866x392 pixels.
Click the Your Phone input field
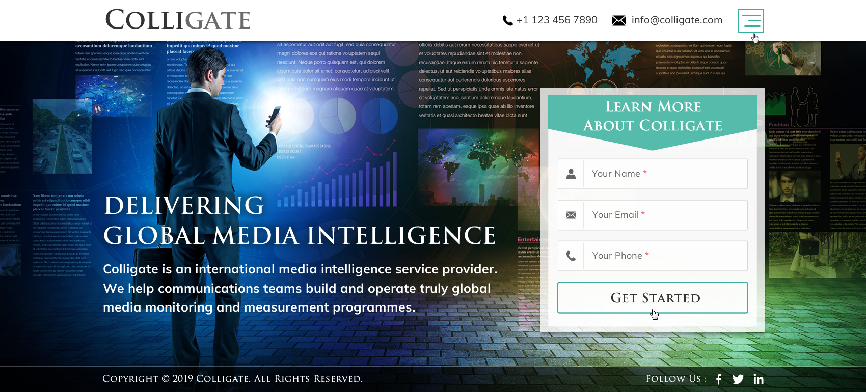(x=653, y=256)
